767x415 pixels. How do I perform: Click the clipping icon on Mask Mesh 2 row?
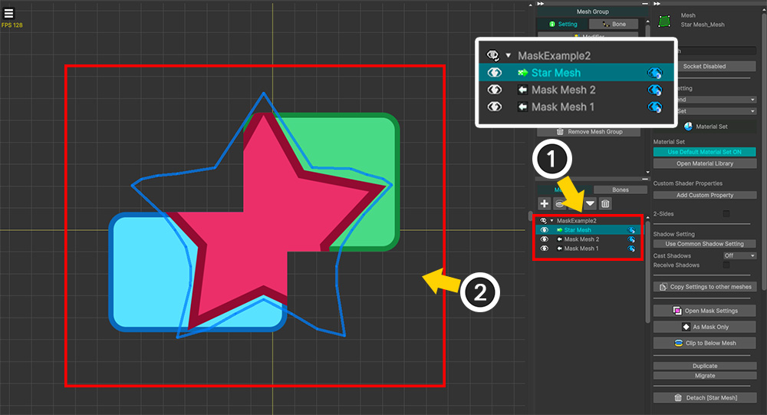click(x=632, y=239)
